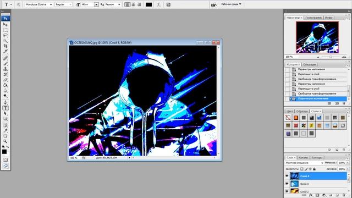Viewport: 352px width, 198px height.
Task: Toggle lock position in Layers panel
Action: click(310, 169)
